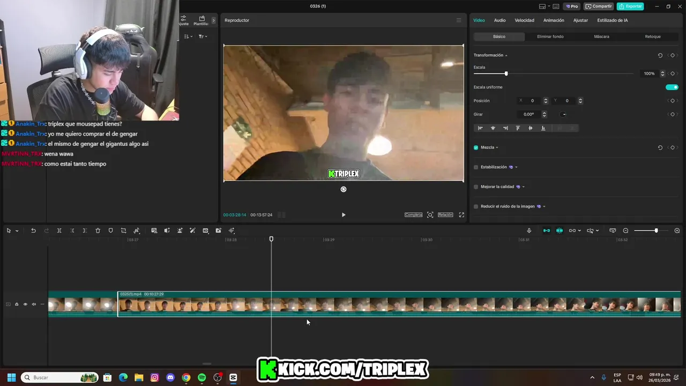Toggle the Escala uniforme switch
The height and width of the screenshot is (386, 686).
(x=672, y=87)
